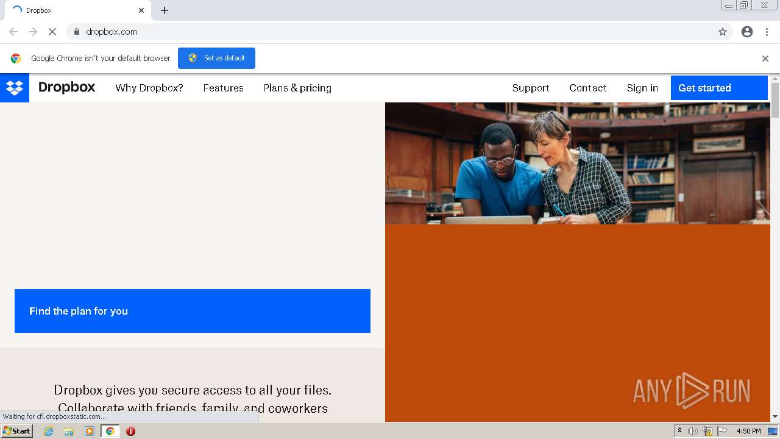Screen dimensions: 780x439
Task: Select the Dropbox browser tab
Action: [78, 10]
